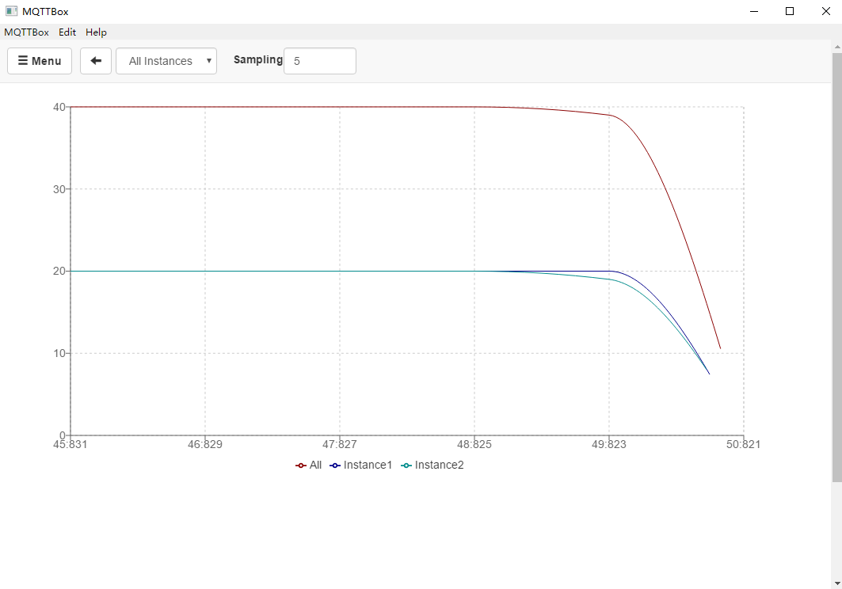Viewport: 842px width, 589px height.
Task: Open the MQTTBox menu
Action: 26,32
